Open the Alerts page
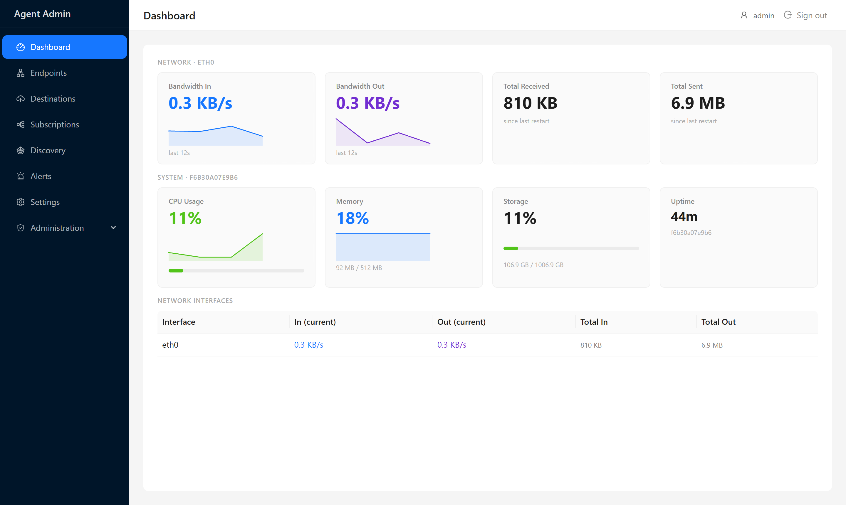The image size is (846, 505). coord(65,176)
